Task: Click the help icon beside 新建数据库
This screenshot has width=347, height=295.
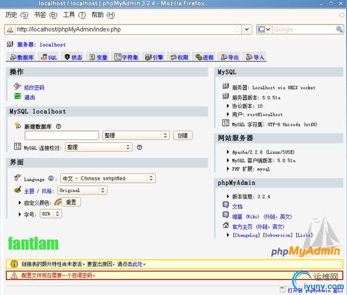Action: pos(58,126)
